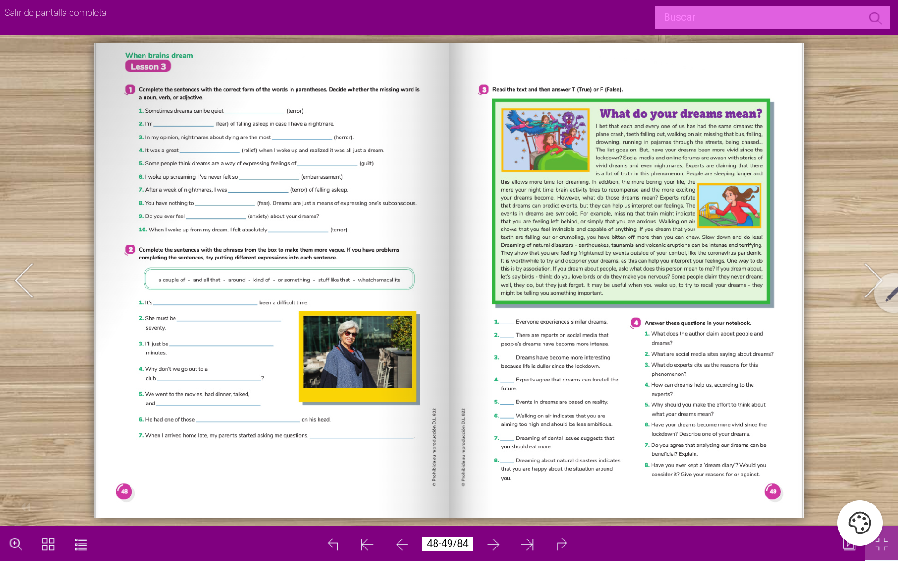Viewport: 898px width, 561px height.
Task: Open the color palette theme button
Action: point(859,523)
